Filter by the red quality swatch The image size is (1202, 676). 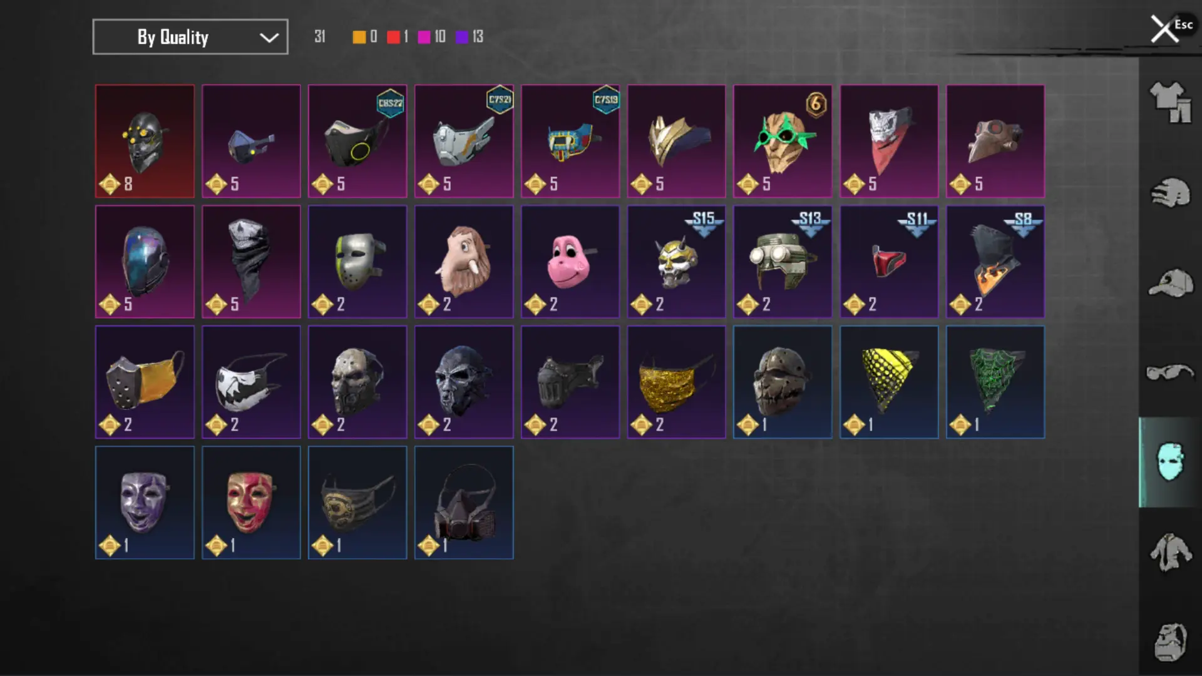pos(393,37)
